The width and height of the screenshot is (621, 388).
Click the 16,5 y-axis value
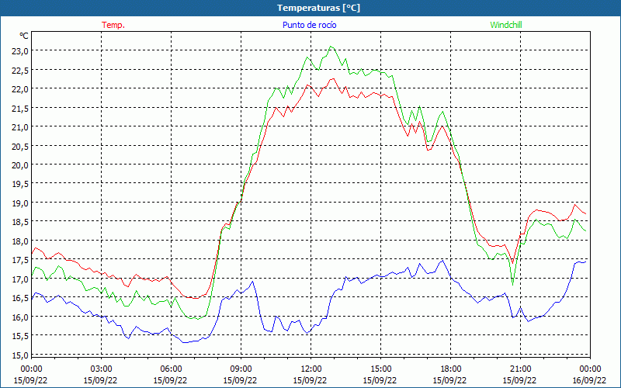(x=20, y=298)
